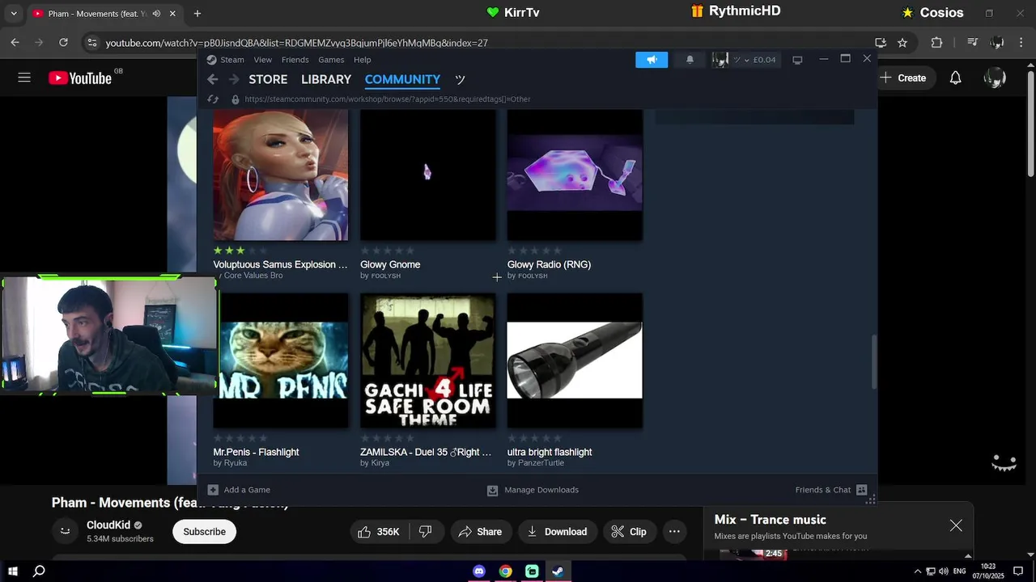Open Chrome from the taskbar

505,571
